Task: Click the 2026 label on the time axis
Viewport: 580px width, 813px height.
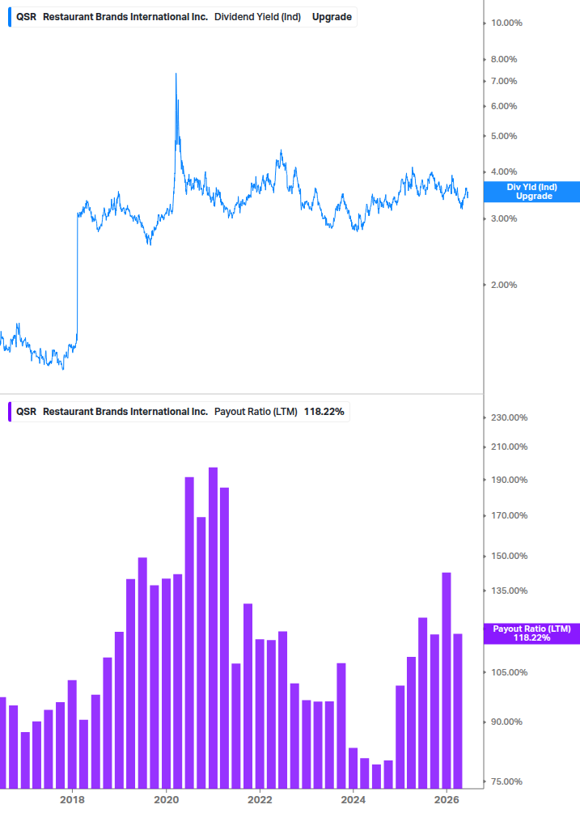Action: point(447,800)
